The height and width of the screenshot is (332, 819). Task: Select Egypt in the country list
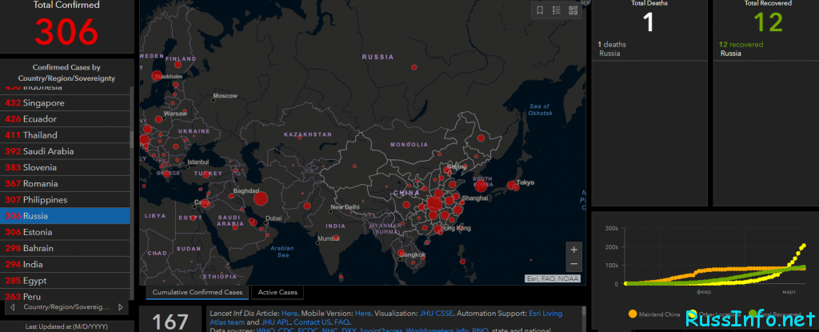(x=65, y=281)
